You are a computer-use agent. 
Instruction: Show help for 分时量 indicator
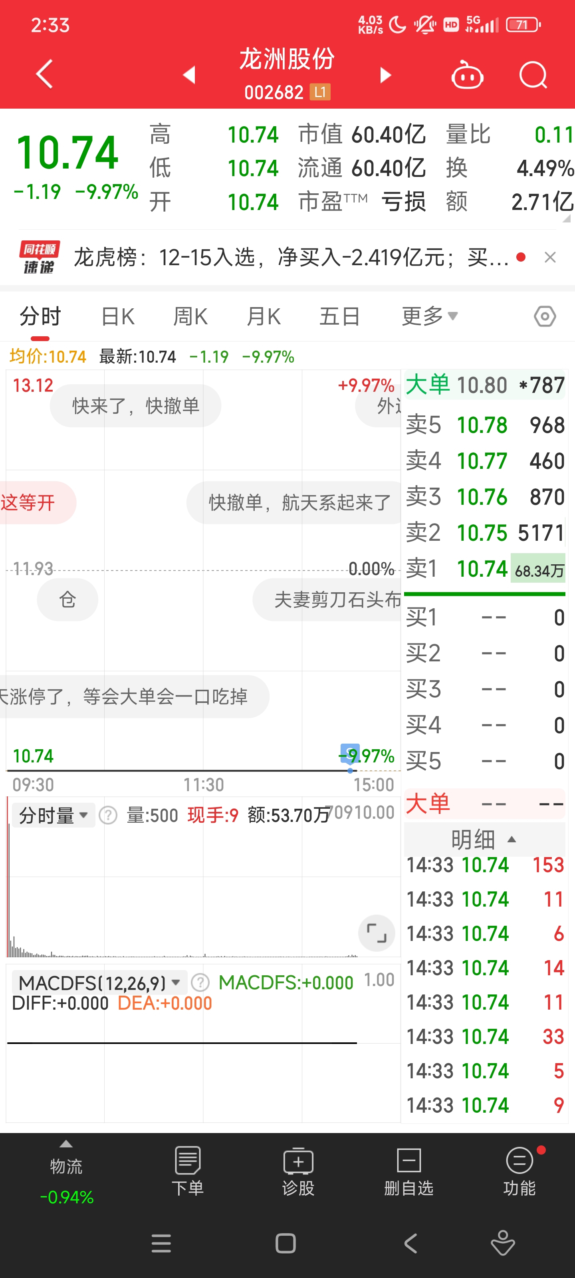click(x=108, y=816)
